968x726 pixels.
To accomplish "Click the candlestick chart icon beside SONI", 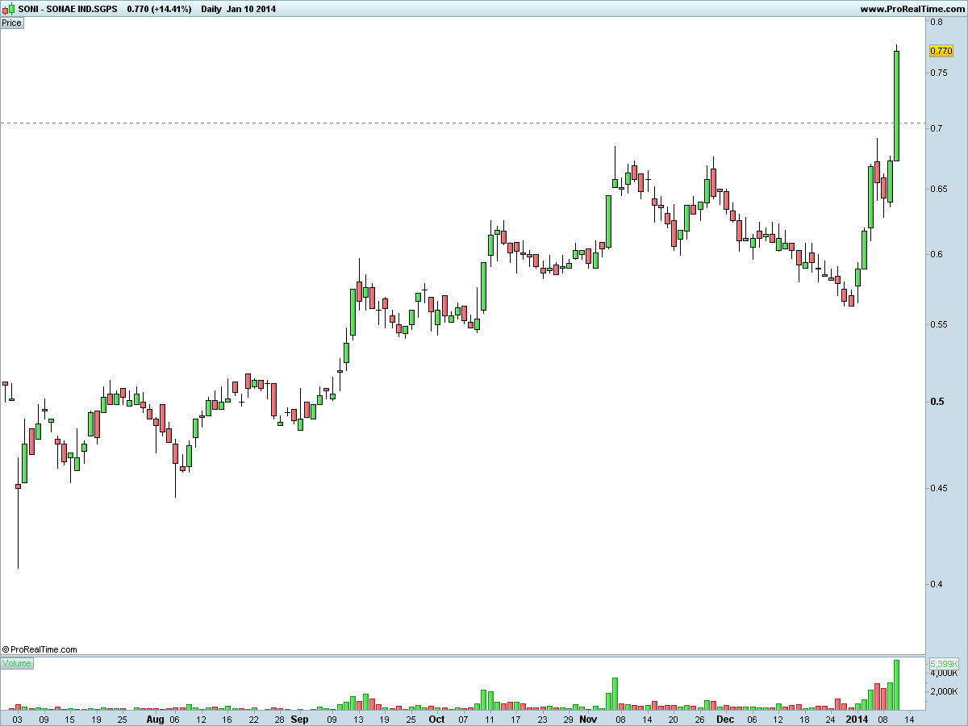I will click(9, 9).
